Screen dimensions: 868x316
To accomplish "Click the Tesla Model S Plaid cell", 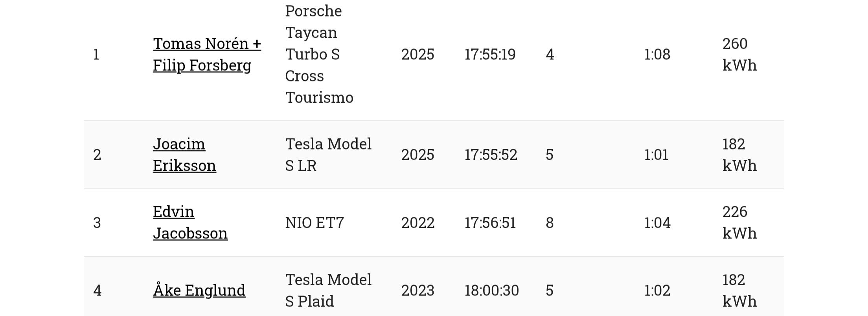I will 328,290.
